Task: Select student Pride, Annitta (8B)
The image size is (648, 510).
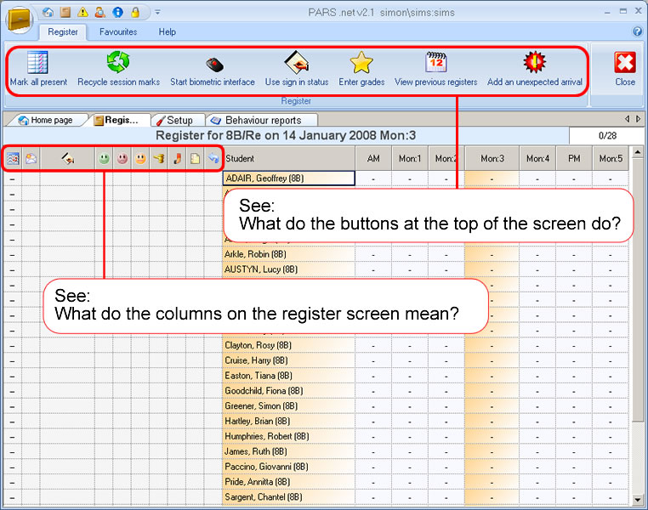Action: (289, 482)
